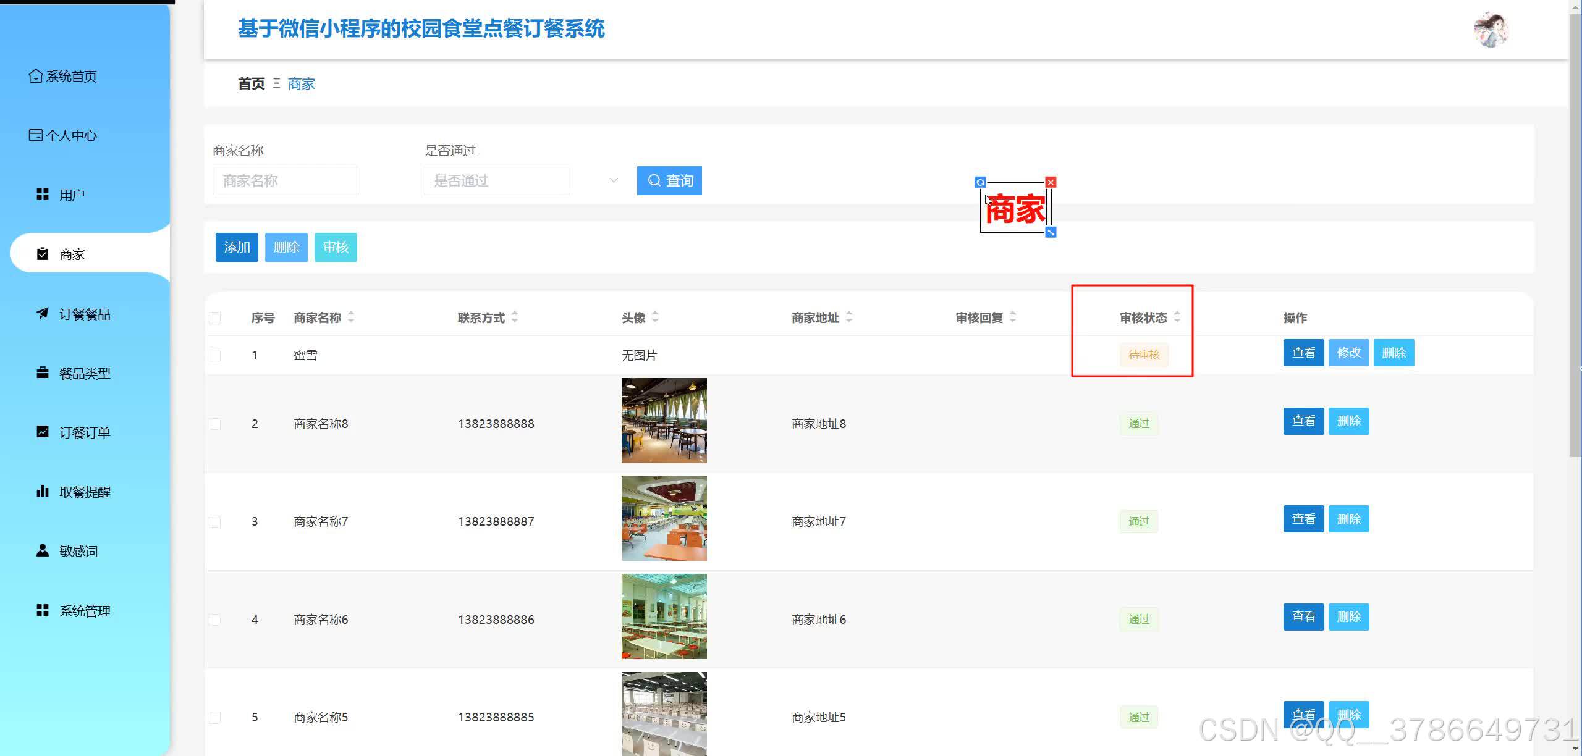Click the 餐品类型 icon in sidebar

click(x=41, y=373)
